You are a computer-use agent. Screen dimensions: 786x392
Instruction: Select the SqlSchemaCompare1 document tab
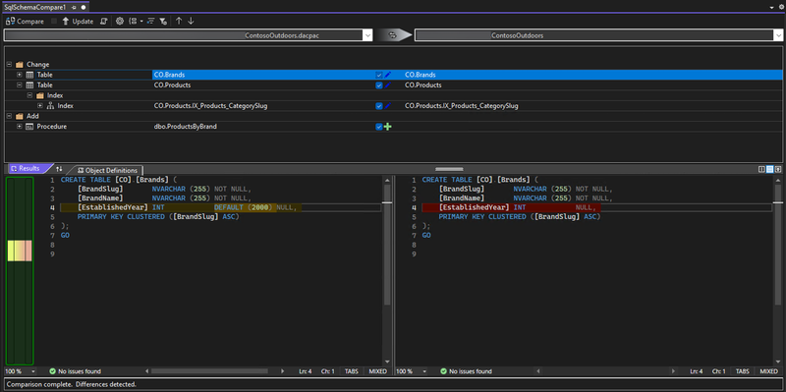(34, 8)
